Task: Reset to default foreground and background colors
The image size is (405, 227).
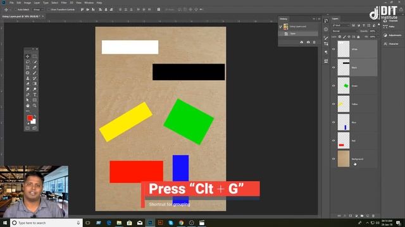Action: [28, 123]
